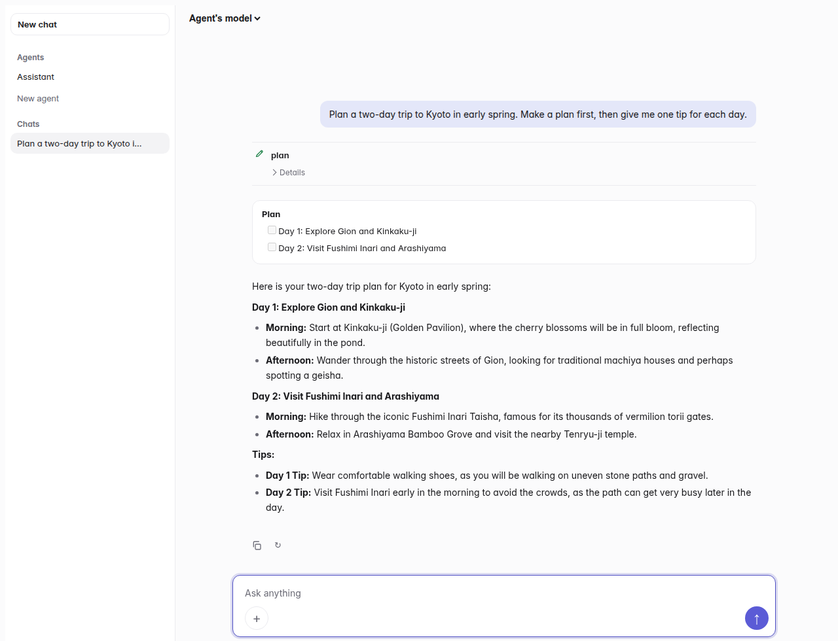Image resolution: width=838 pixels, height=641 pixels.
Task: Click the Kinkaku-ji Golden Pavilion morning bullet
Action: [492, 335]
